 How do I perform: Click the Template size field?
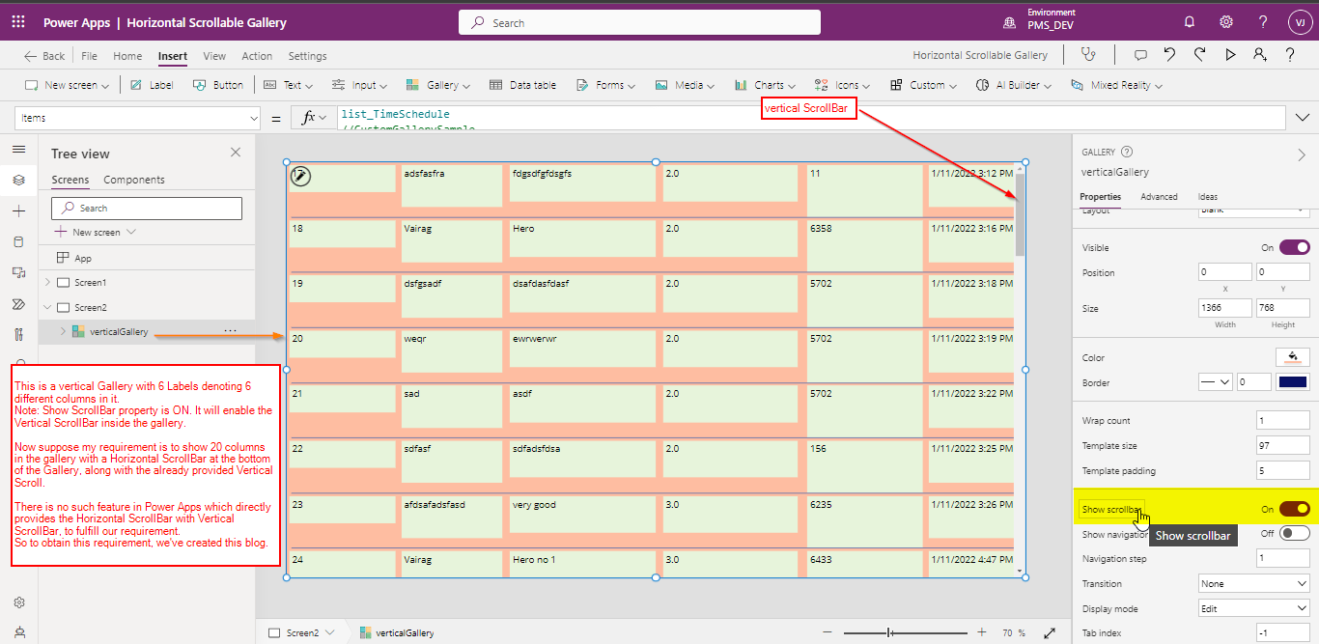pyautogui.click(x=1283, y=445)
